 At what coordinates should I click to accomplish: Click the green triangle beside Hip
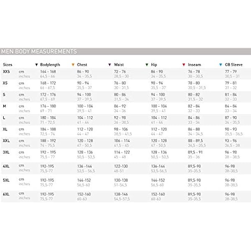tap(146, 65)
